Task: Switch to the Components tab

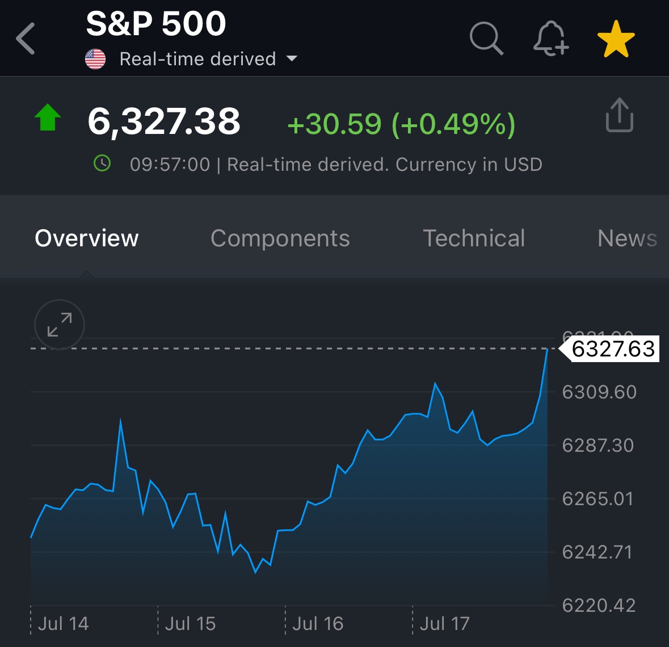Action: [x=280, y=238]
